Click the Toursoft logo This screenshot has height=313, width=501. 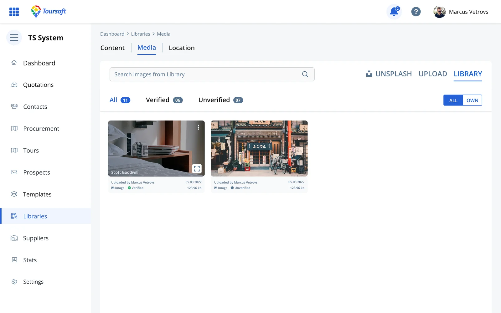tap(49, 12)
